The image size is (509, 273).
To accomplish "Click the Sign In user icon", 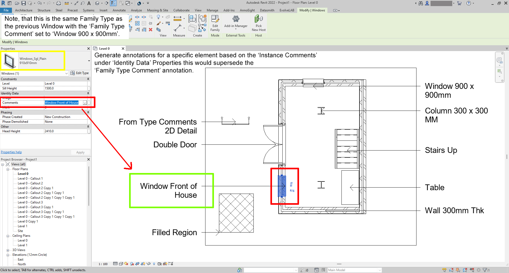I will pos(427,3).
